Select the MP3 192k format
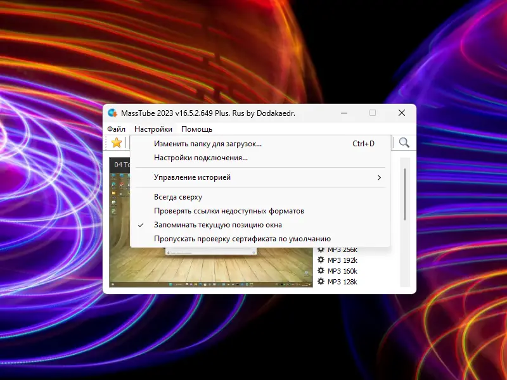Screen dimensions: 507x380 pos(342,260)
